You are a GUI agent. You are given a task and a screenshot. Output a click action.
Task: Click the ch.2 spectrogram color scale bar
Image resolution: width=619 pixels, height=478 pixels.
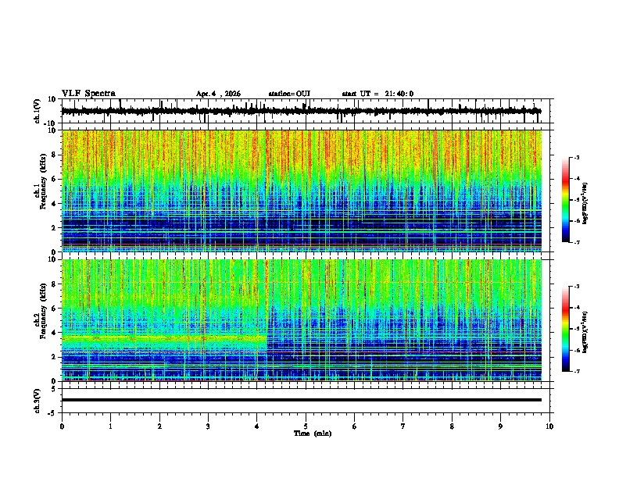pos(566,329)
